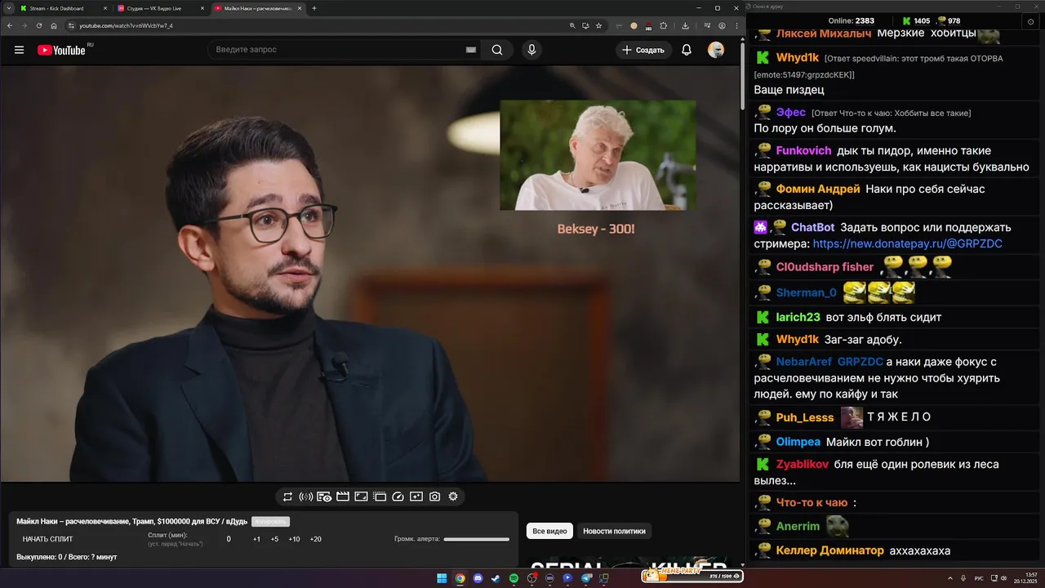The height and width of the screenshot is (588, 1045).
Task: Open a new browser tab
Action: [314, 8]
